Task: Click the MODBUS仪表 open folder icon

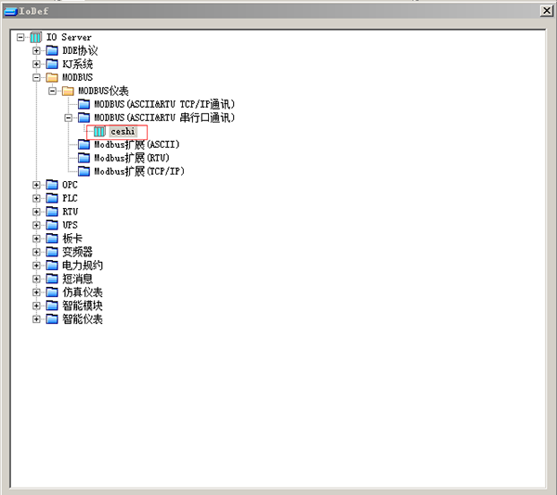Action: [68, 91]
